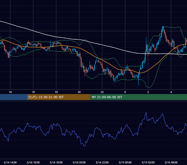The height and width of the screenshot is (165, 187).
Task: Click the '18' hour label on price chart axis
Action: 56,92
